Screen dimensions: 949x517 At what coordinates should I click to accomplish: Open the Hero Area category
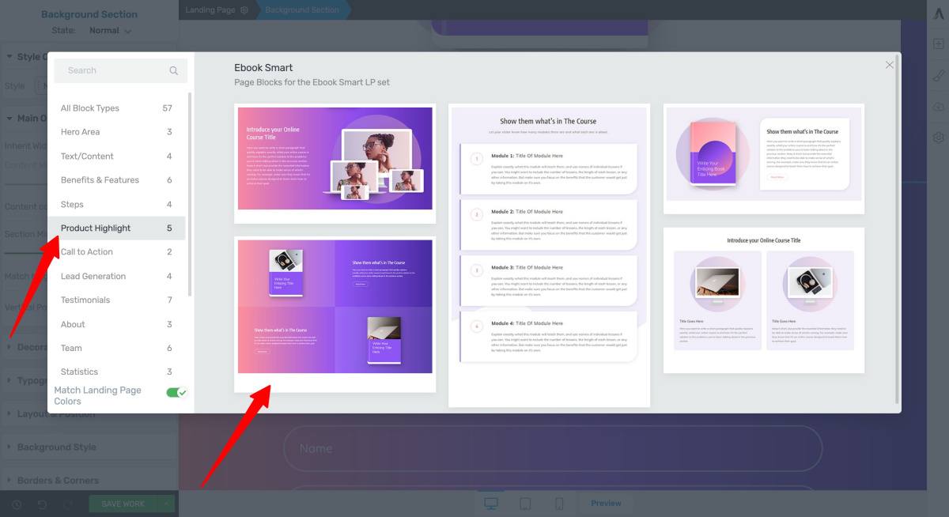click(x=116, y=132)
